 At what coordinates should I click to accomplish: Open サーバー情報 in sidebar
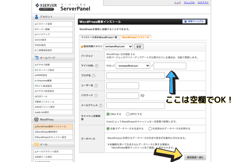point(53,29)
